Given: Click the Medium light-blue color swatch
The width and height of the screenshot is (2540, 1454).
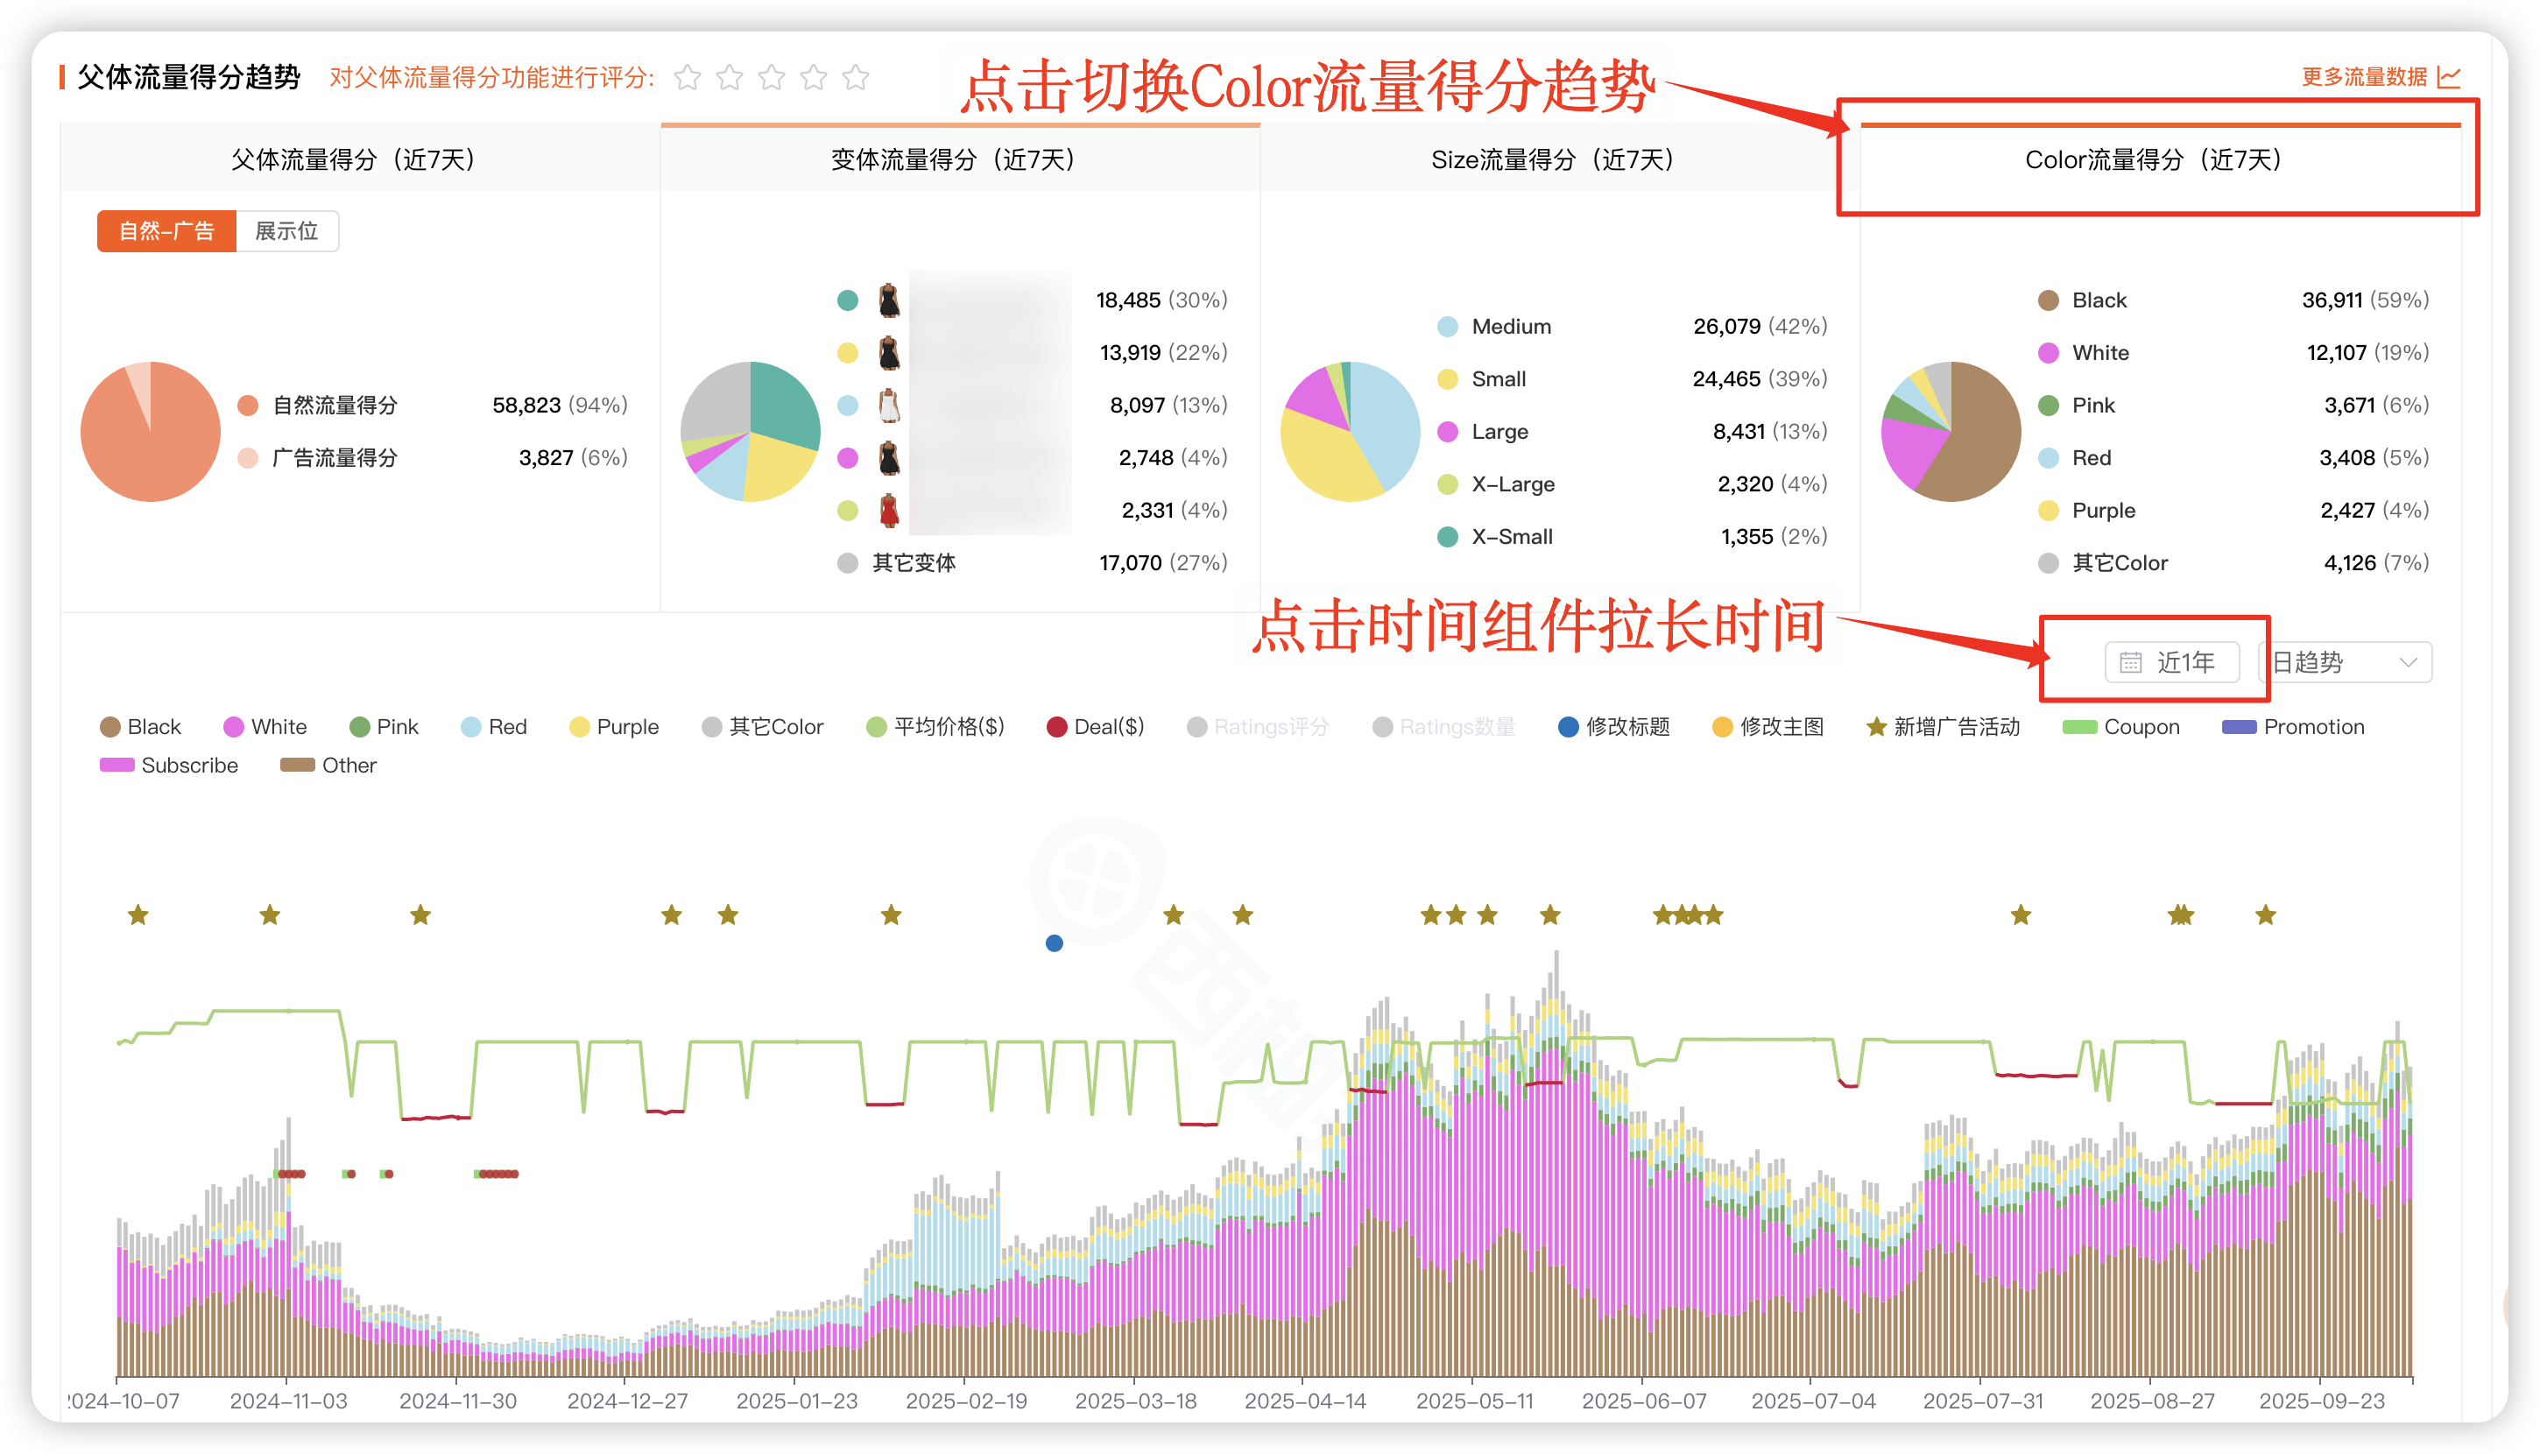Looking at the screenshot, I should [1447, 327].
